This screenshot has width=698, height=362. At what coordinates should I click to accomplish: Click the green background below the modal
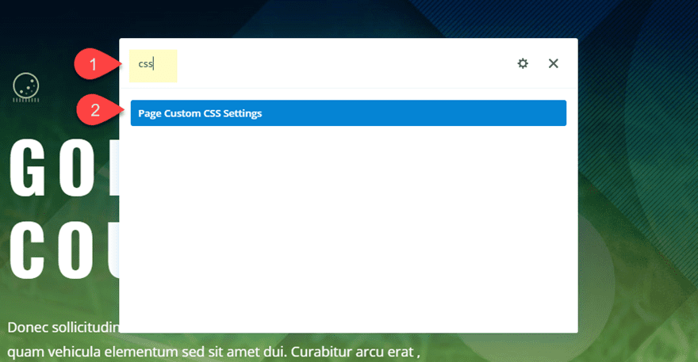[508, 349]
